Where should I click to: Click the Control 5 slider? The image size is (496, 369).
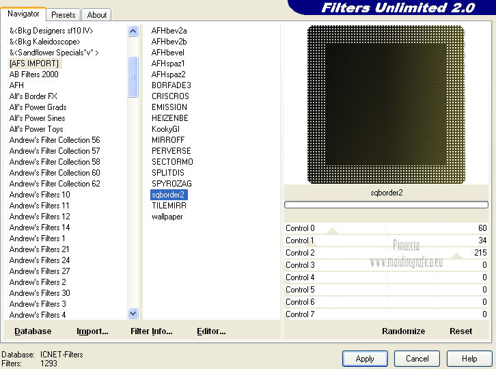tap(386, 290)
